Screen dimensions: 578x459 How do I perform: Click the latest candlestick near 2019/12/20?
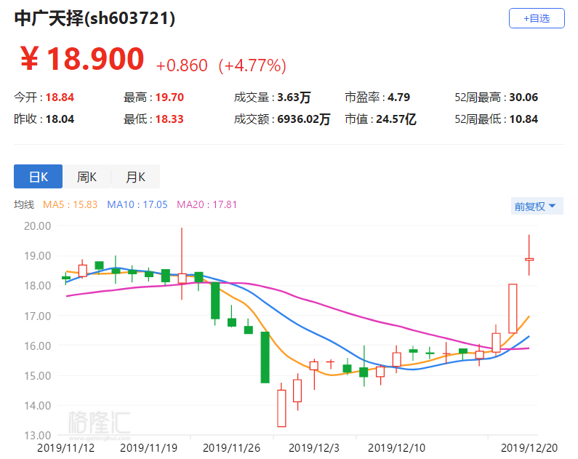point(529,259)
